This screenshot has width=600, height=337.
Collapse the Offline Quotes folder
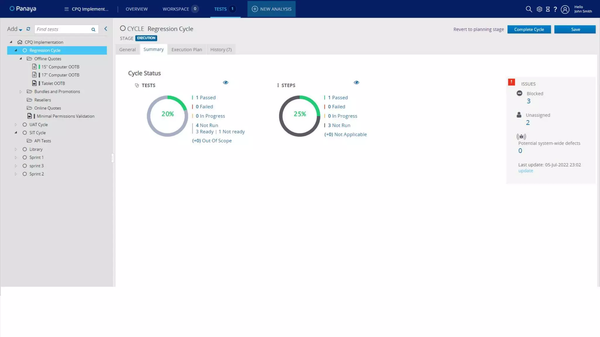point(21,59)
